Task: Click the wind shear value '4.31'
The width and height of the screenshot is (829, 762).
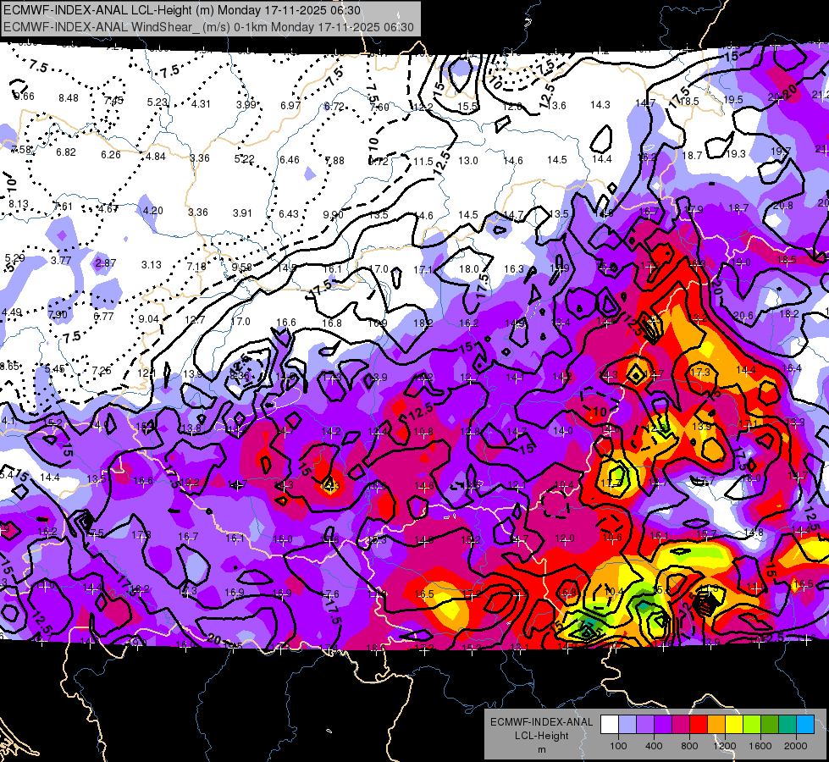Action: tap(201, 104)
